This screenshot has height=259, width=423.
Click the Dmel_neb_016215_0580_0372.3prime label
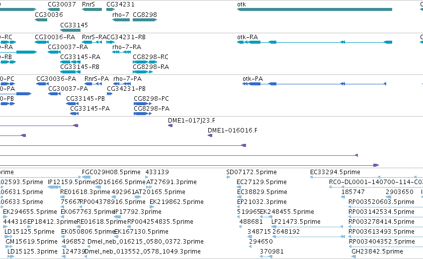[x=146, y=242]
